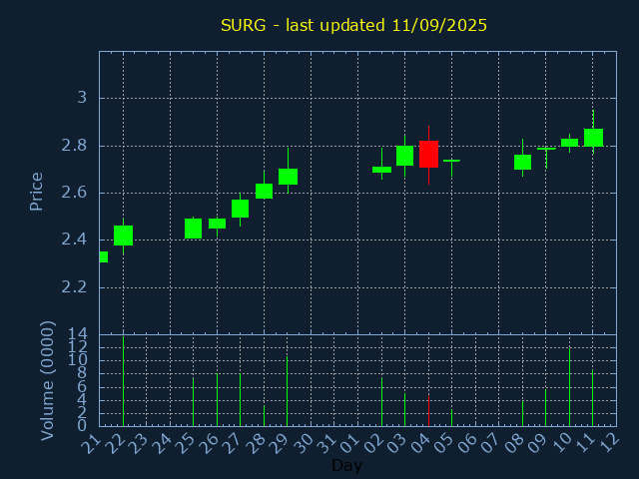Click the volume bar for day 27
639x479 pixels.
240,400
